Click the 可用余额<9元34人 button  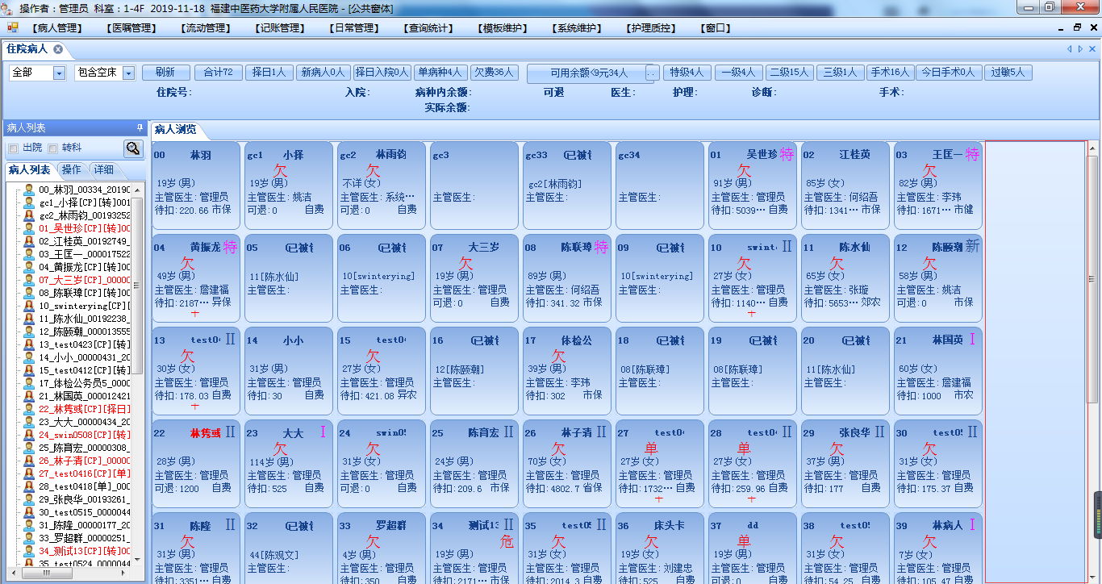coord(589,73)
